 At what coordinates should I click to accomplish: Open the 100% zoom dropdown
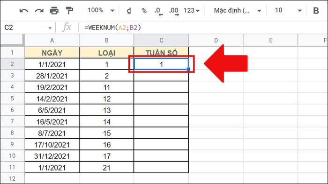point(101,10)
